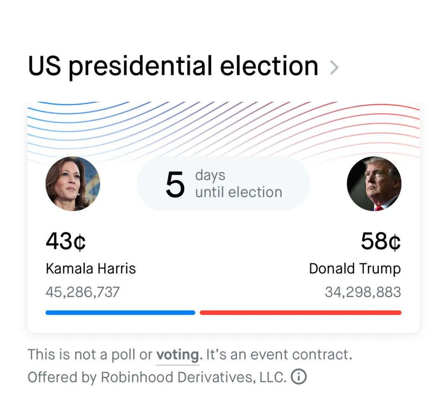Tap the Kamala Harris name label
The width and height of the screenshot is (447, 413).
coord(91,269)
